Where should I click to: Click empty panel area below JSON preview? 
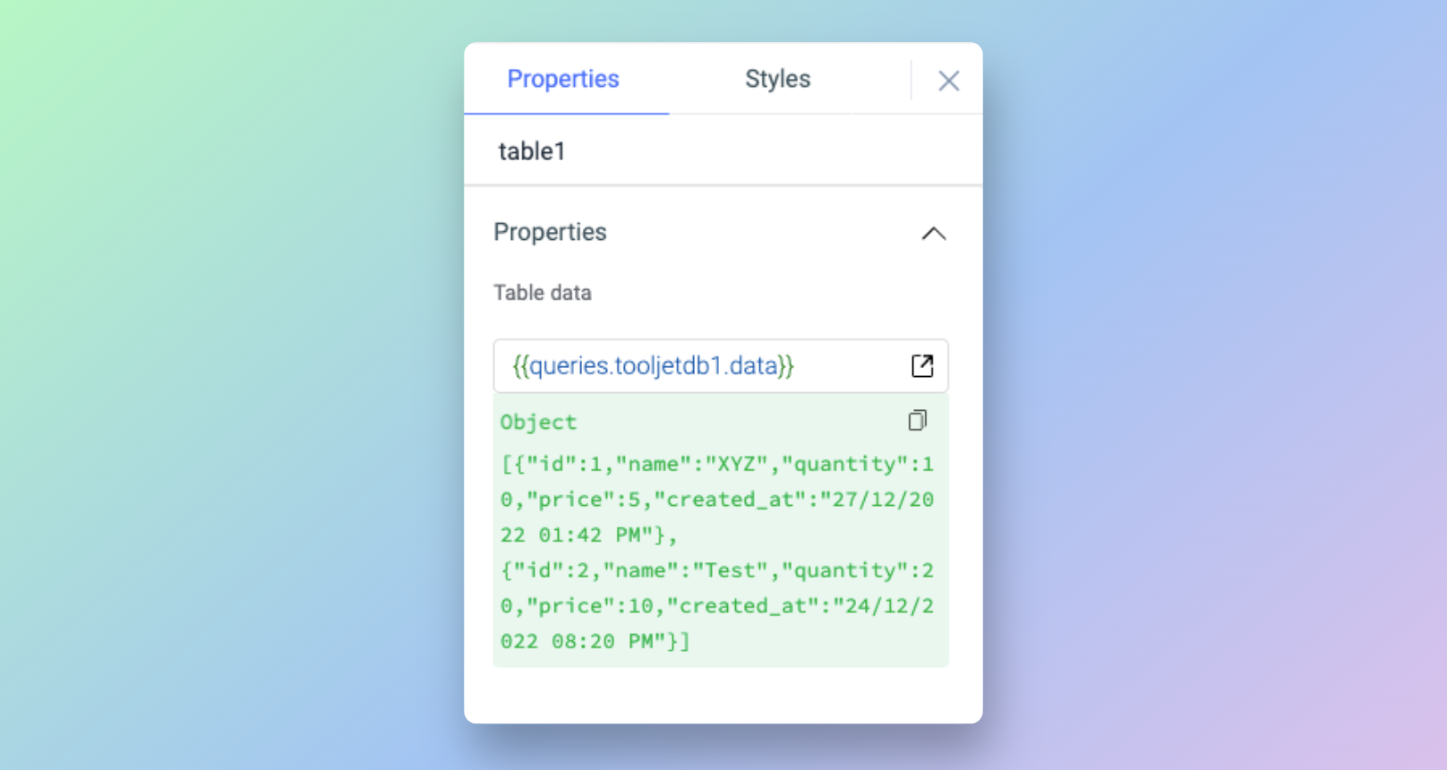[722, 695]
